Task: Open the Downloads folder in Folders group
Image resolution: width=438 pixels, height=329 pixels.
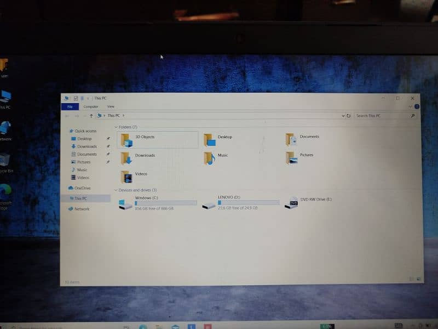Action: pyautogui.click(x=138, y=158)
